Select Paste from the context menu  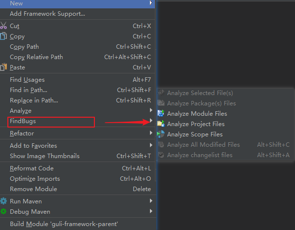pos(78,67)
